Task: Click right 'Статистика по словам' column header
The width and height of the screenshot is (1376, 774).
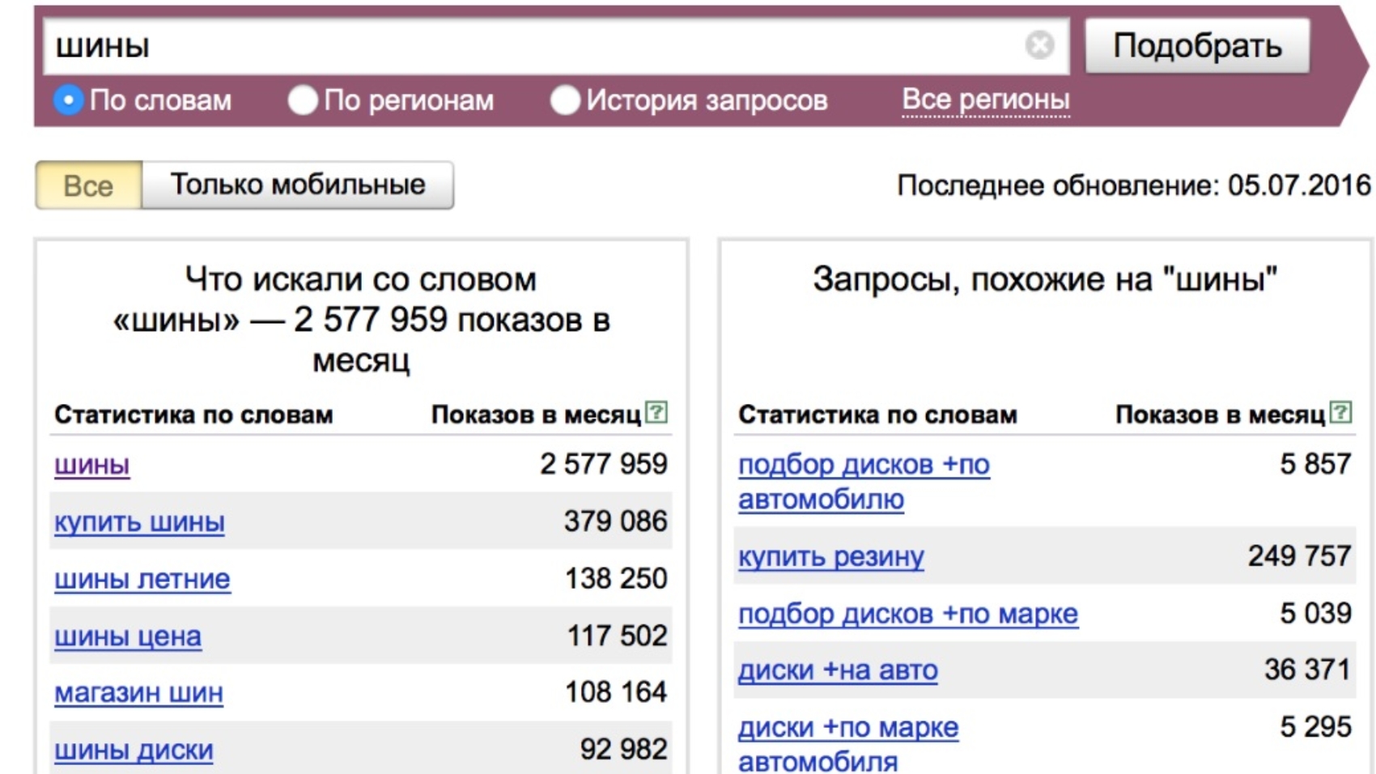Action: (x=877, y=415)
